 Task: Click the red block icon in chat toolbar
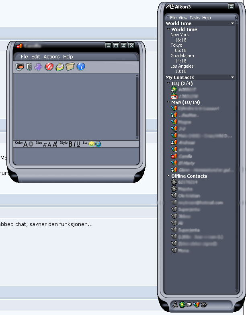[49, 67]
